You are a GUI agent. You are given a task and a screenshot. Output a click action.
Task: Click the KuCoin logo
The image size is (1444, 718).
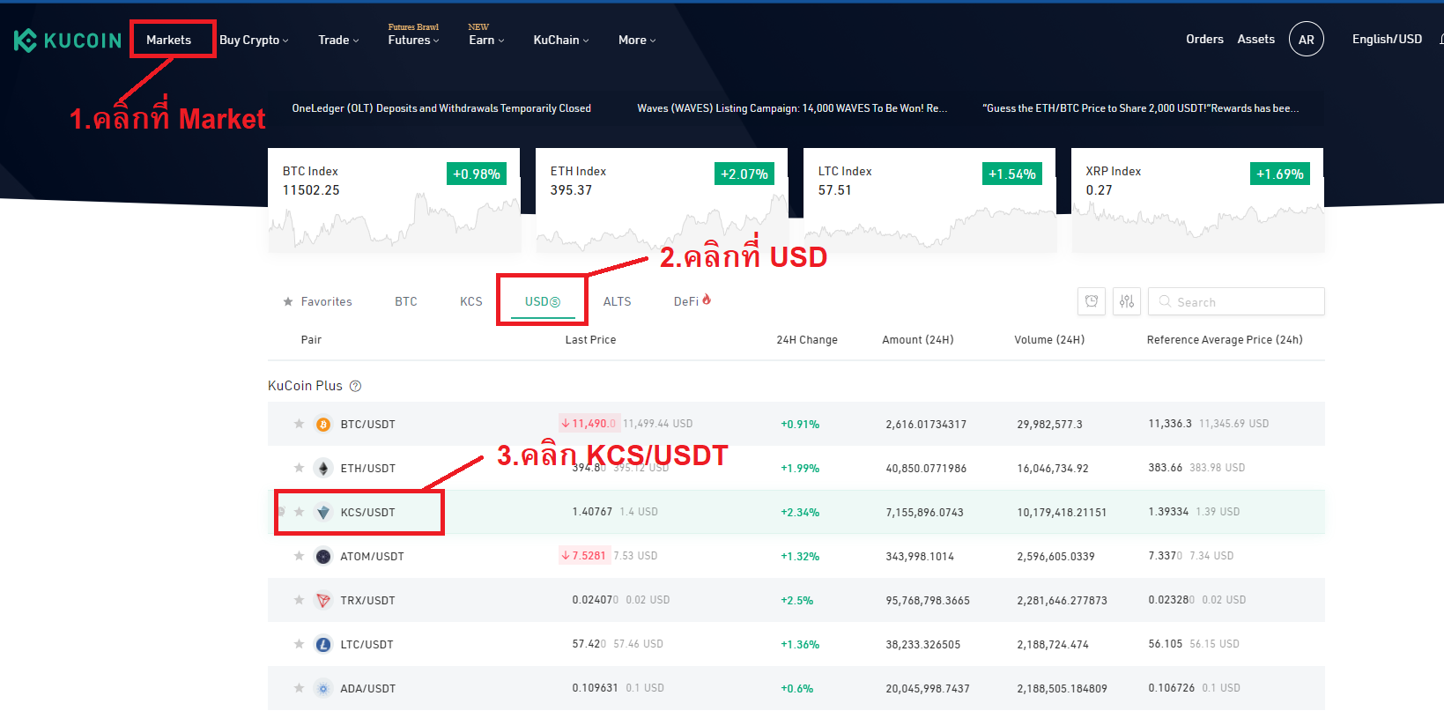coord(68,41)
